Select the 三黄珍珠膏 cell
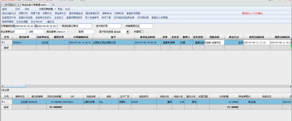The width and height of the screenshot is (292, 121). (91, 102)
